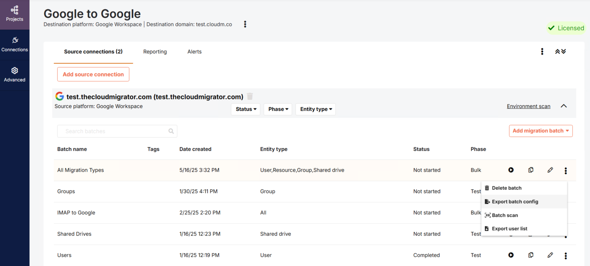590x266 pixels.
Task: Click the Batch name column header
Action: [72, 149]
